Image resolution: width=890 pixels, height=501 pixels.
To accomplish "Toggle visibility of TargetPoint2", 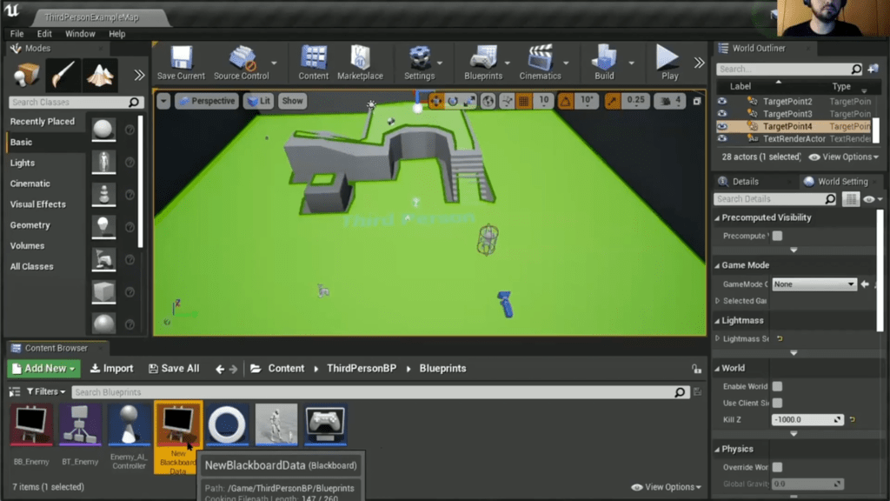I will pos(722,101).
